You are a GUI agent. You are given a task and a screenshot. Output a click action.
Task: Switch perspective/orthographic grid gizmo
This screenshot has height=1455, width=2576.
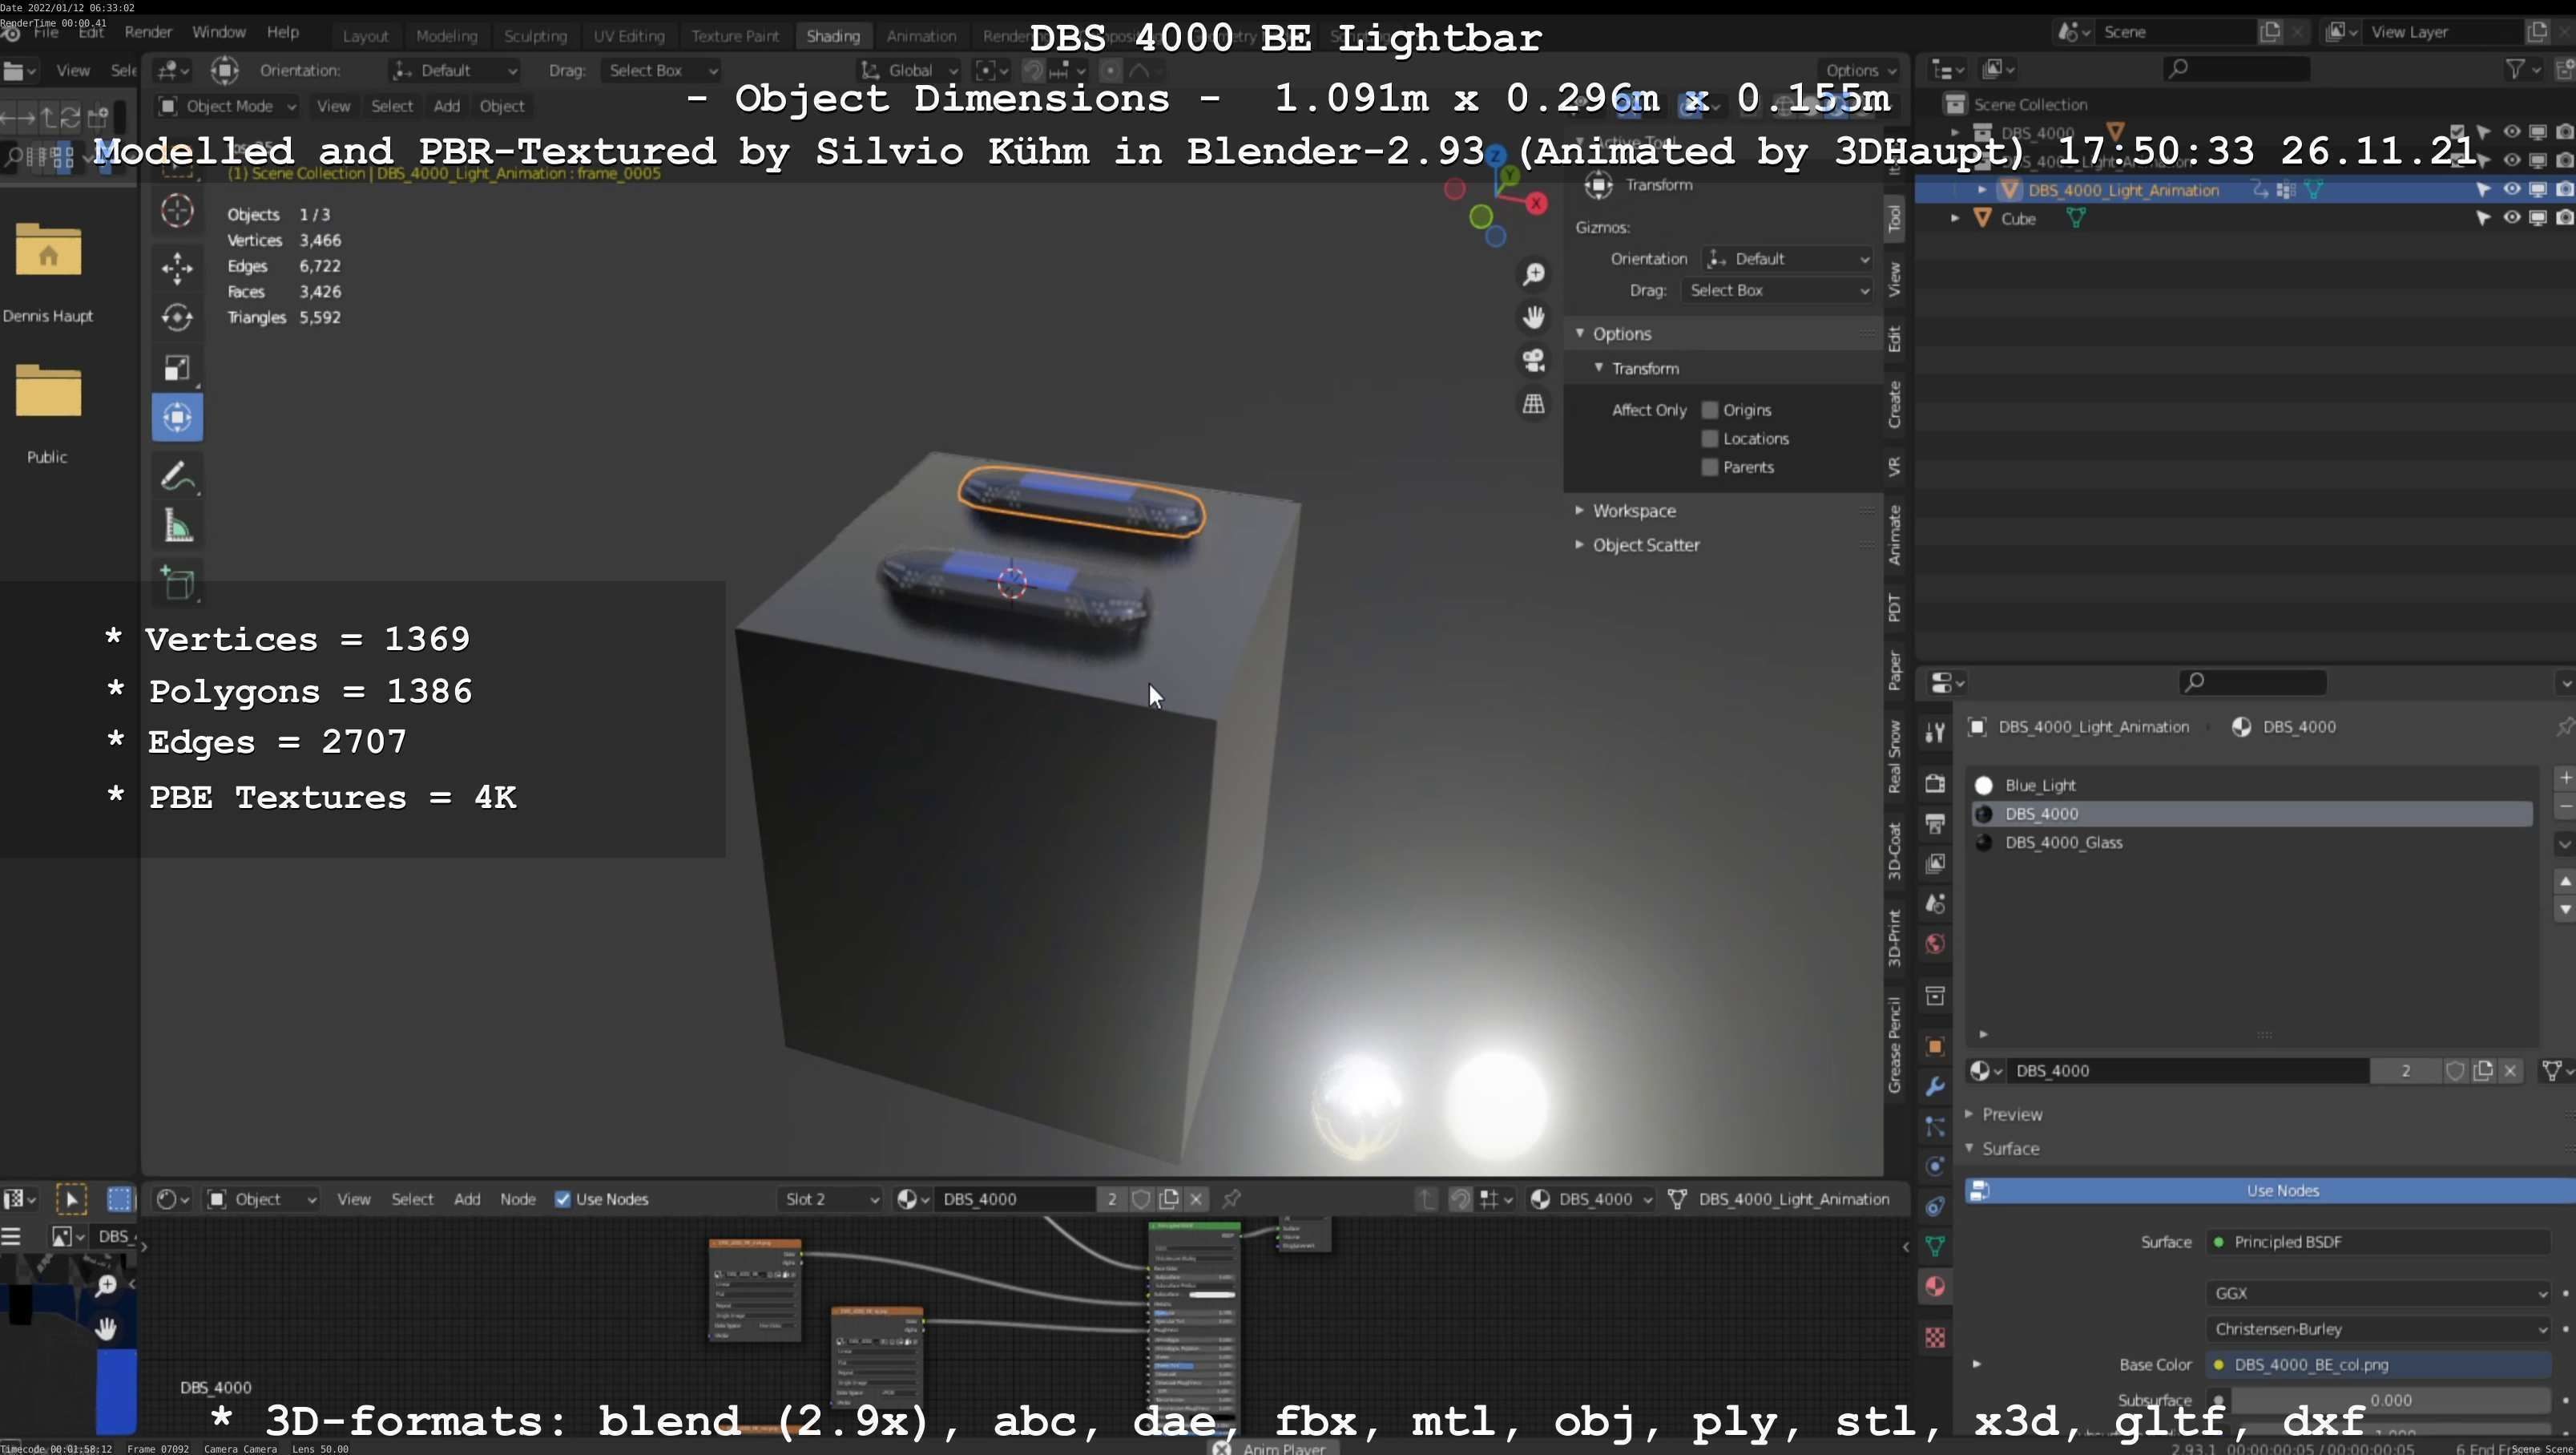(1533, 403)
